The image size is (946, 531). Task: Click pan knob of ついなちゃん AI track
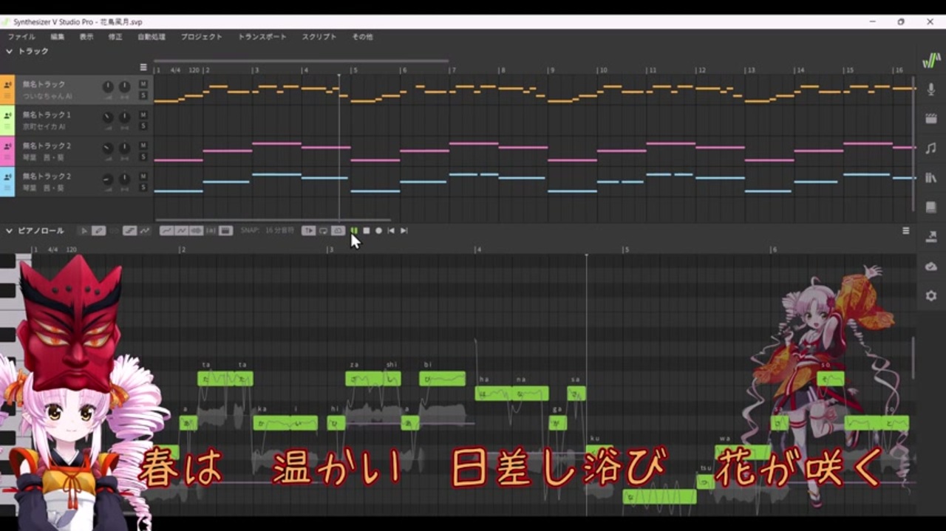(x=124, y=87)
